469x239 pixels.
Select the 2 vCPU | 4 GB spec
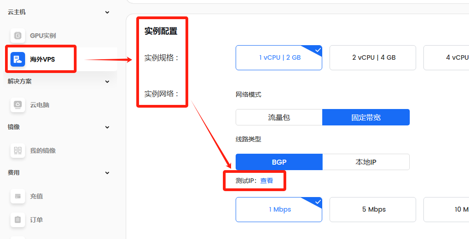(373, 57)
